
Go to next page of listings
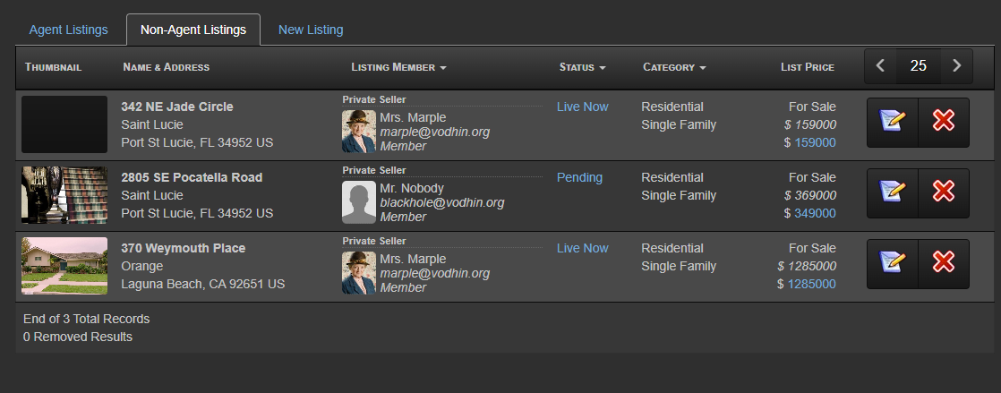[x=956, y=65]
